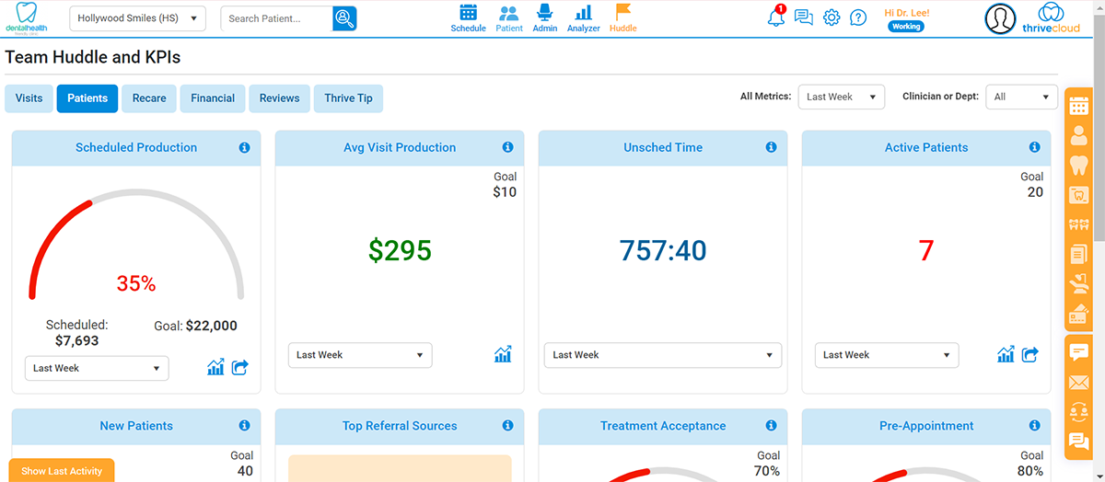Screen dimensions: 1105x482
Task: Toggle the Working status badge
Action: point(905,27)
